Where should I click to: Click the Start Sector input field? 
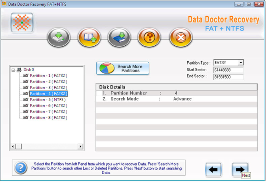click(228, 70)
